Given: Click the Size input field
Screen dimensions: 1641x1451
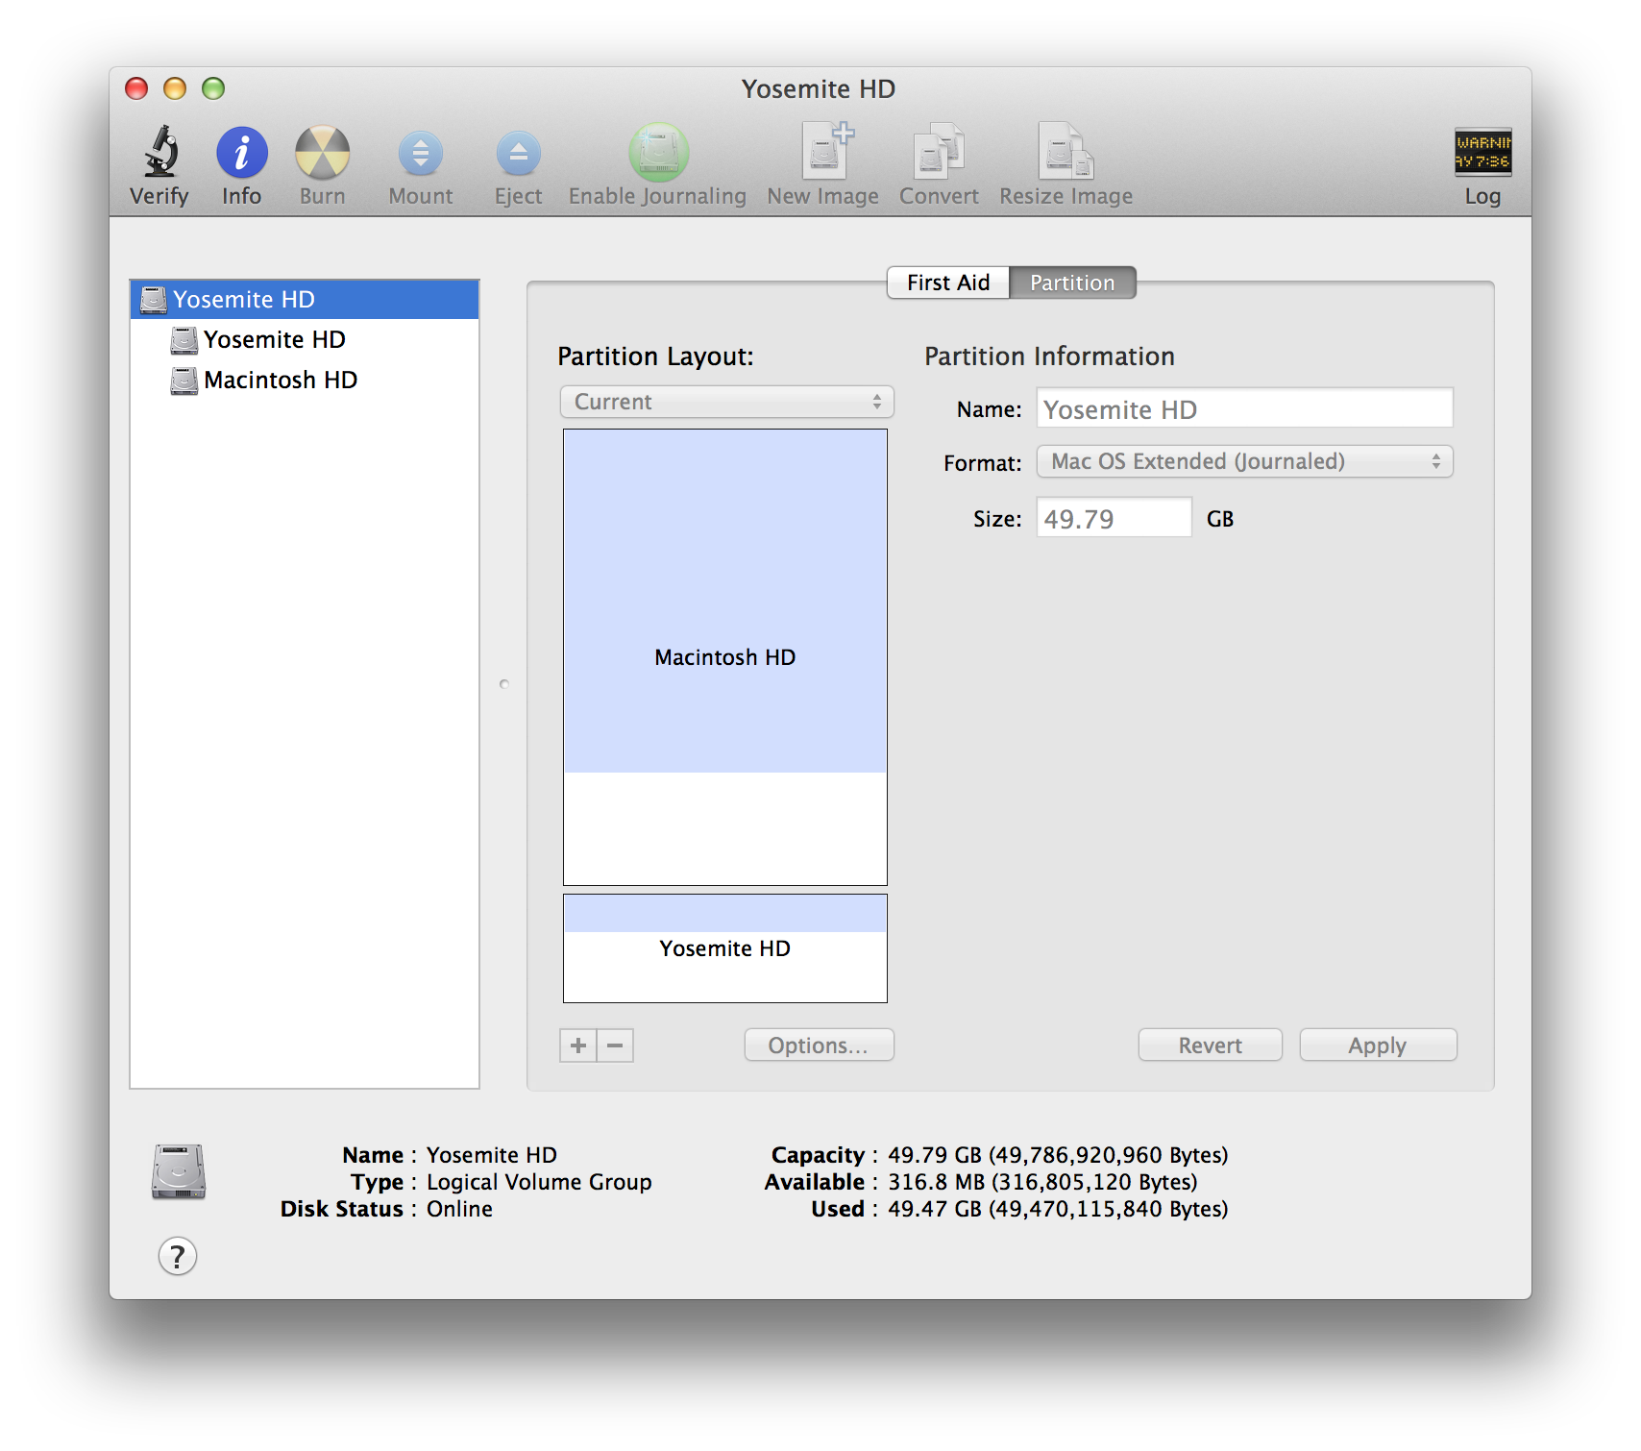Looking at the screenshot, I should [x=1114, y=518].
